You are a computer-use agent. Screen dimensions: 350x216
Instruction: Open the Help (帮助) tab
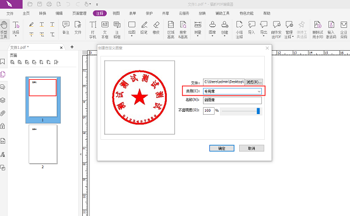tap(267, 13)
